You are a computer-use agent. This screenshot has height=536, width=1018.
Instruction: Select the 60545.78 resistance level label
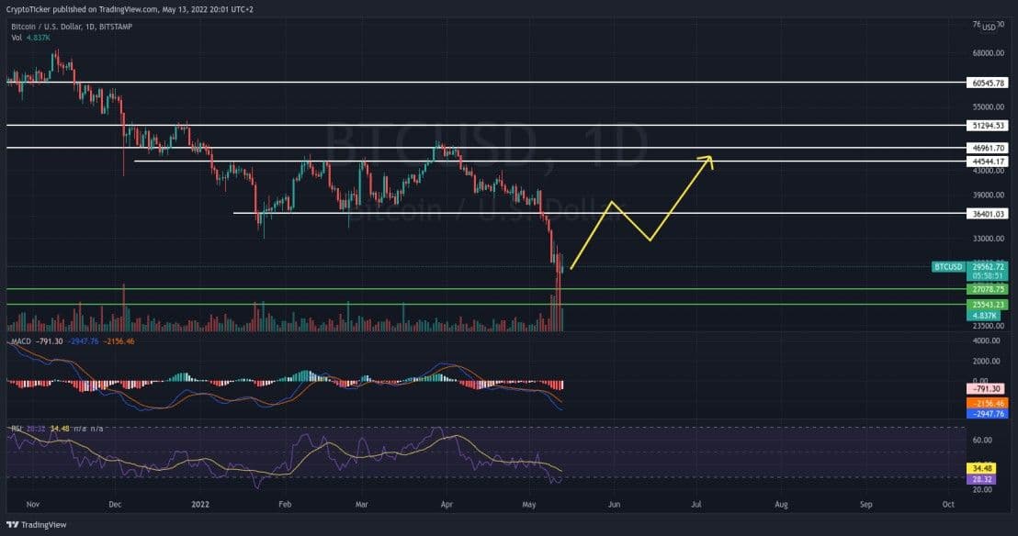(989, 83)
